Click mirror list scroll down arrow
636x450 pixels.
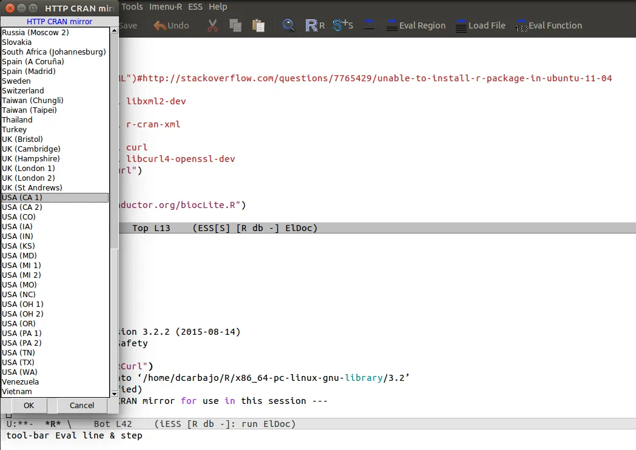114,394
